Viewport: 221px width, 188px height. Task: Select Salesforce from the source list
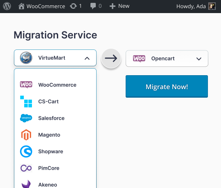55,118
